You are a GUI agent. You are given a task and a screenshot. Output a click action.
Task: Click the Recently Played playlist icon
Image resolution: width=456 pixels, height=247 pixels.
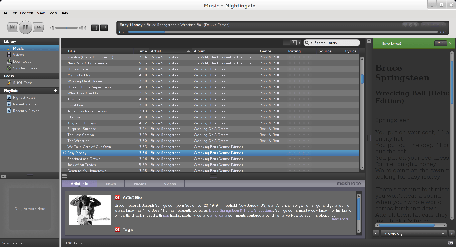coord(9,111)
